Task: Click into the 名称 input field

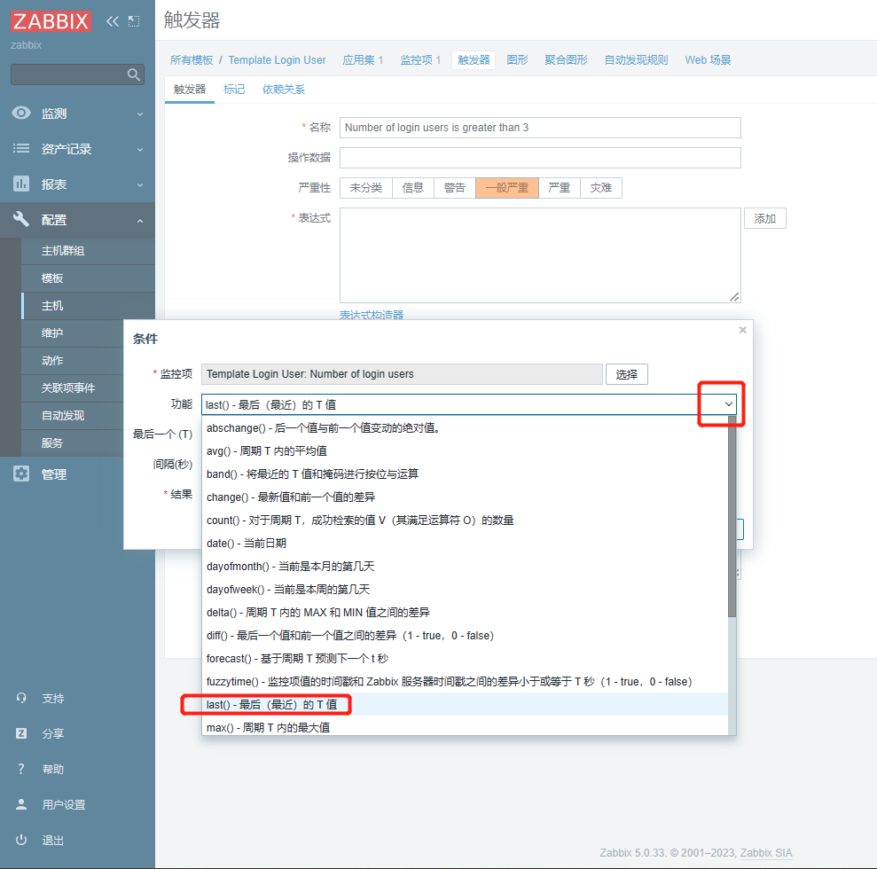Action: [x=540, y=128]
